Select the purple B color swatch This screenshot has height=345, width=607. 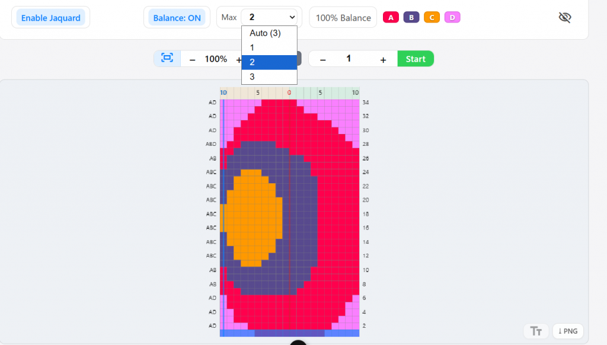pyautogui.click(x=411, y=18)
